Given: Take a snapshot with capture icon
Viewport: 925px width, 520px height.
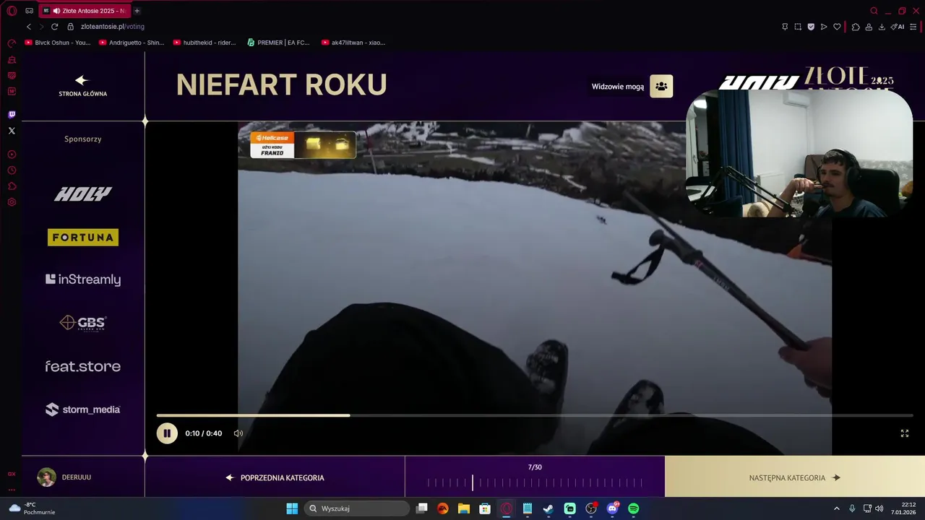Looking at the screenshot, I should (798, 27).
